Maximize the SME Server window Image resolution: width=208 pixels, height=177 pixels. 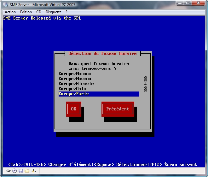point(188,3)
